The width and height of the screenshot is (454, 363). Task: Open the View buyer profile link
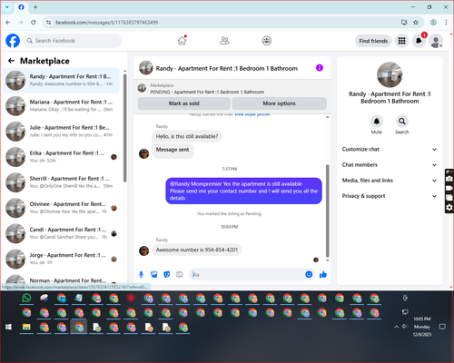(x=252, y=114)
